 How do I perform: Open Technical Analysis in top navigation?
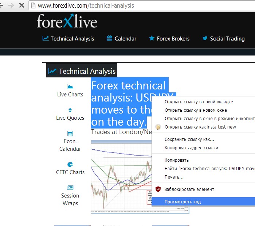pos(72,39)
